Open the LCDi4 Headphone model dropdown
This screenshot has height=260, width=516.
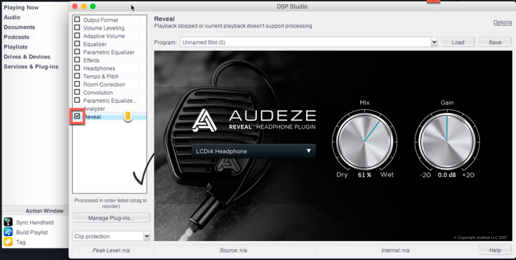[253, 151]
